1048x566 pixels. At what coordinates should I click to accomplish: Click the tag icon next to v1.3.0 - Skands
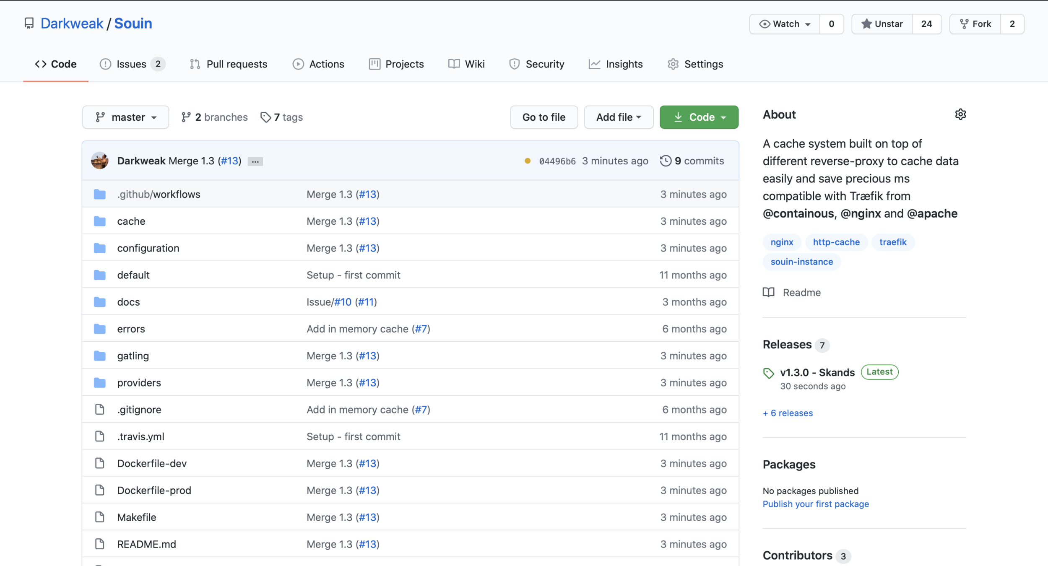[x=769, y=373]
